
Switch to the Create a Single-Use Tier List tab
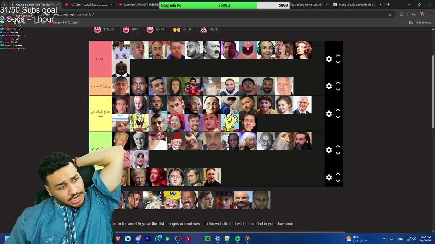click(35, 5)
